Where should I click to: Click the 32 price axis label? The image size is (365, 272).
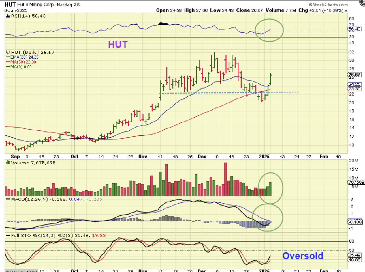(x=352, y=52)
